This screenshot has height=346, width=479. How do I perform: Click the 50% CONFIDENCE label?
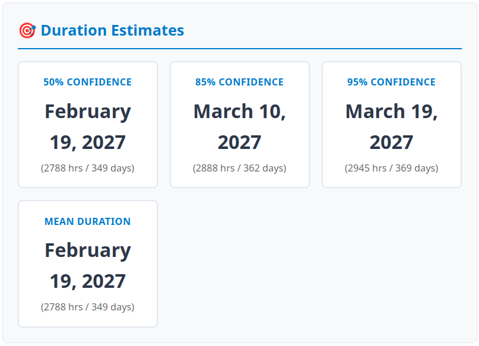[x=87, y=82]
